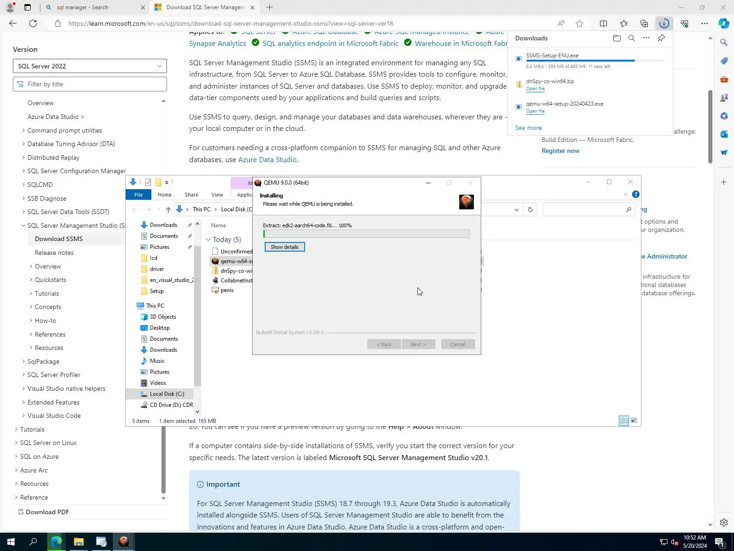Open Edge from Windows taskbar

(56, 542)
